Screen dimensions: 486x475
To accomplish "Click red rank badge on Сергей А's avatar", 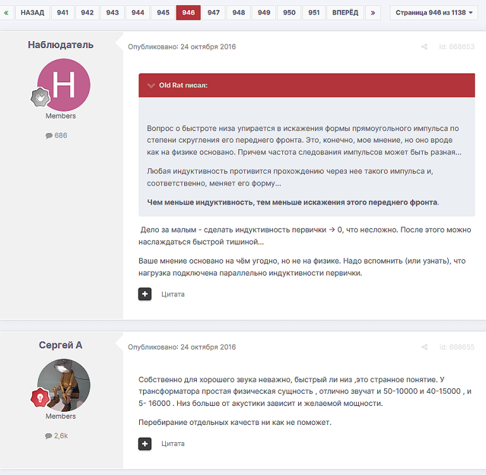I will [x=41, y=397].
